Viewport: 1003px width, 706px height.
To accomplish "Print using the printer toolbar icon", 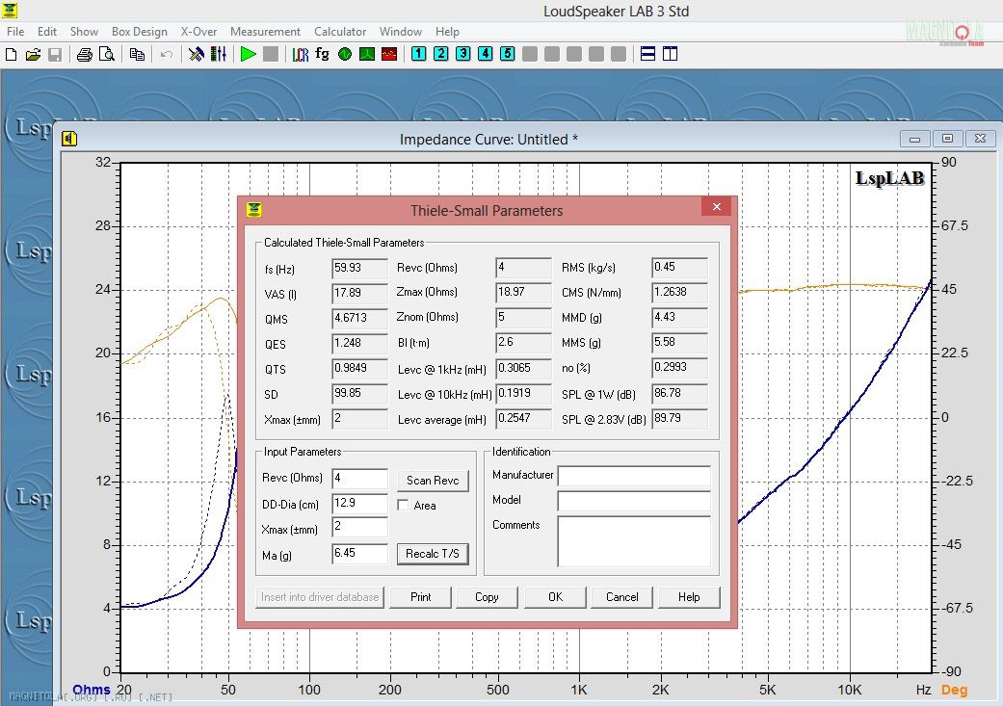I will pos(85,54).
